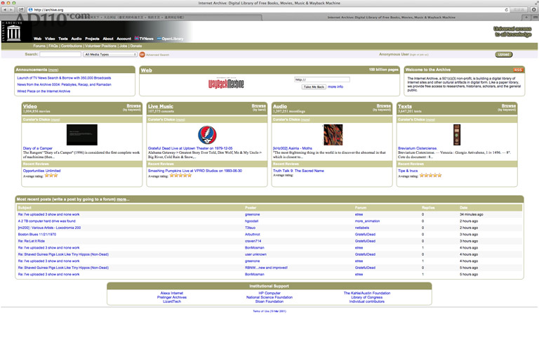
Task: Open Smashing Pumpkins Live at VPRO Studios
Action: (x=195, y=171)
